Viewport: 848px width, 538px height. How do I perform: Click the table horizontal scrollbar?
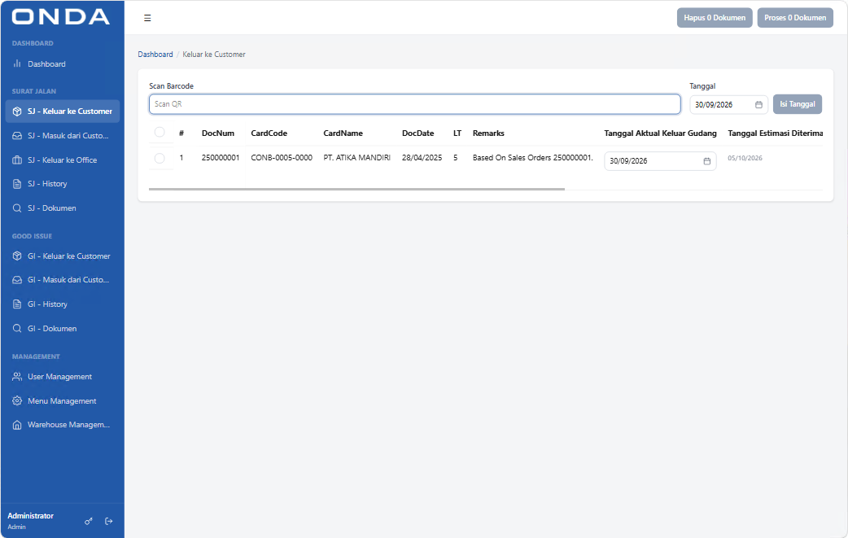[x=356, y=190]
